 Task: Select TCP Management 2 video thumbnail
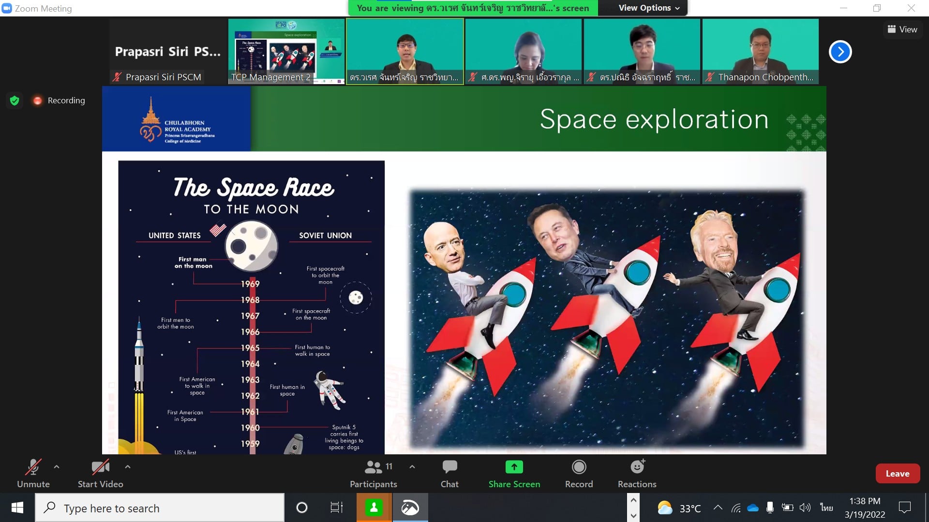click(286, 52)
